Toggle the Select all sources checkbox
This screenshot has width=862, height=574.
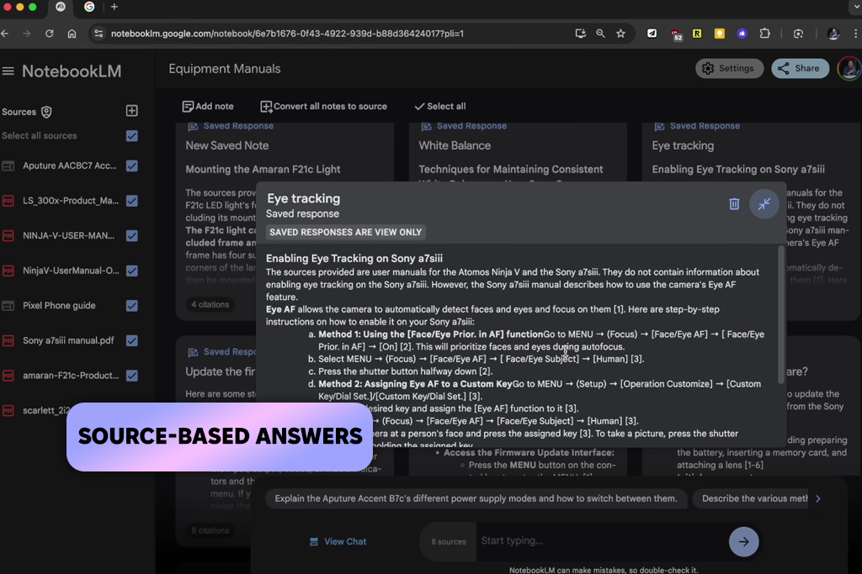tap(132, 136)
